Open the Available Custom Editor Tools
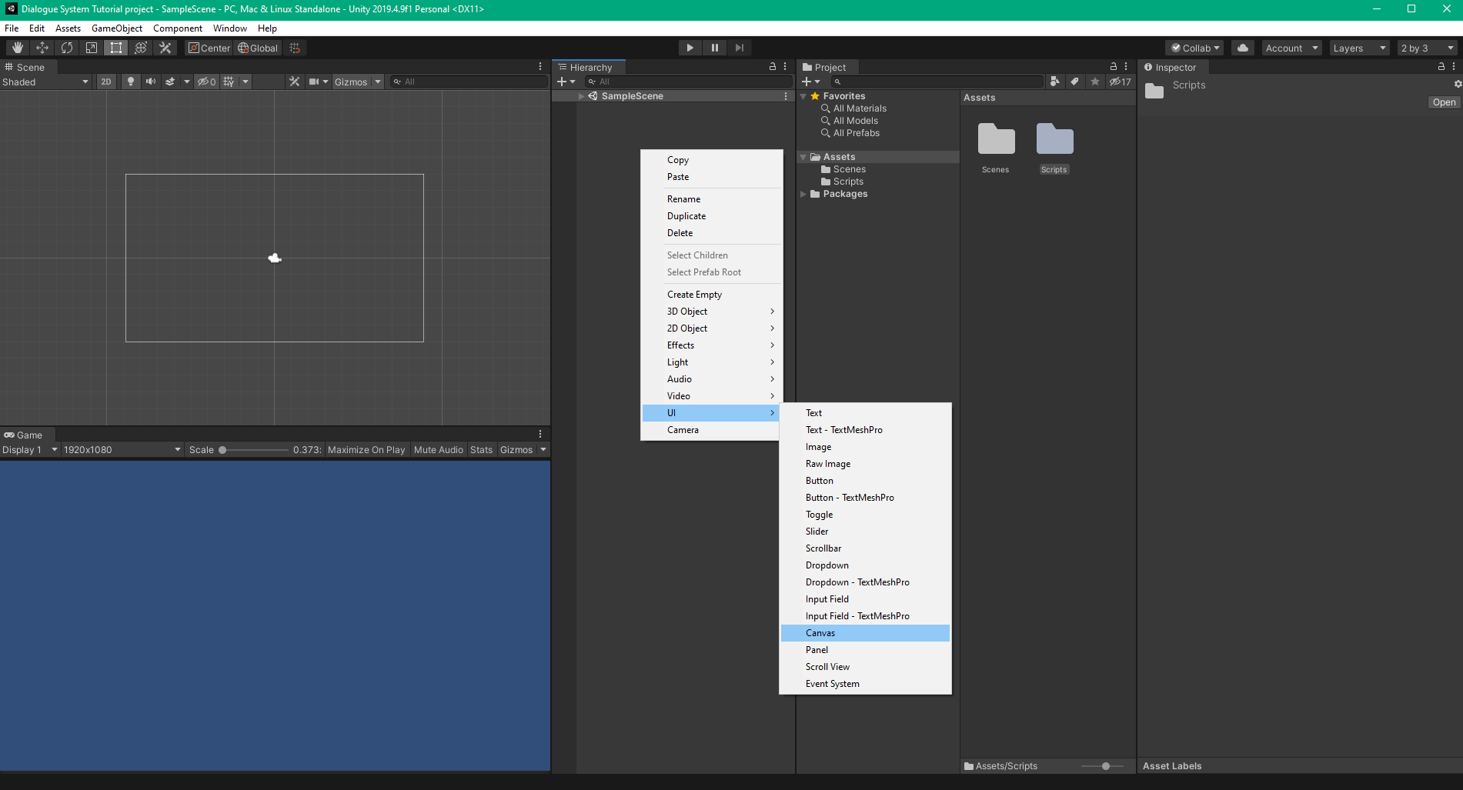 [x=165, y=47]
